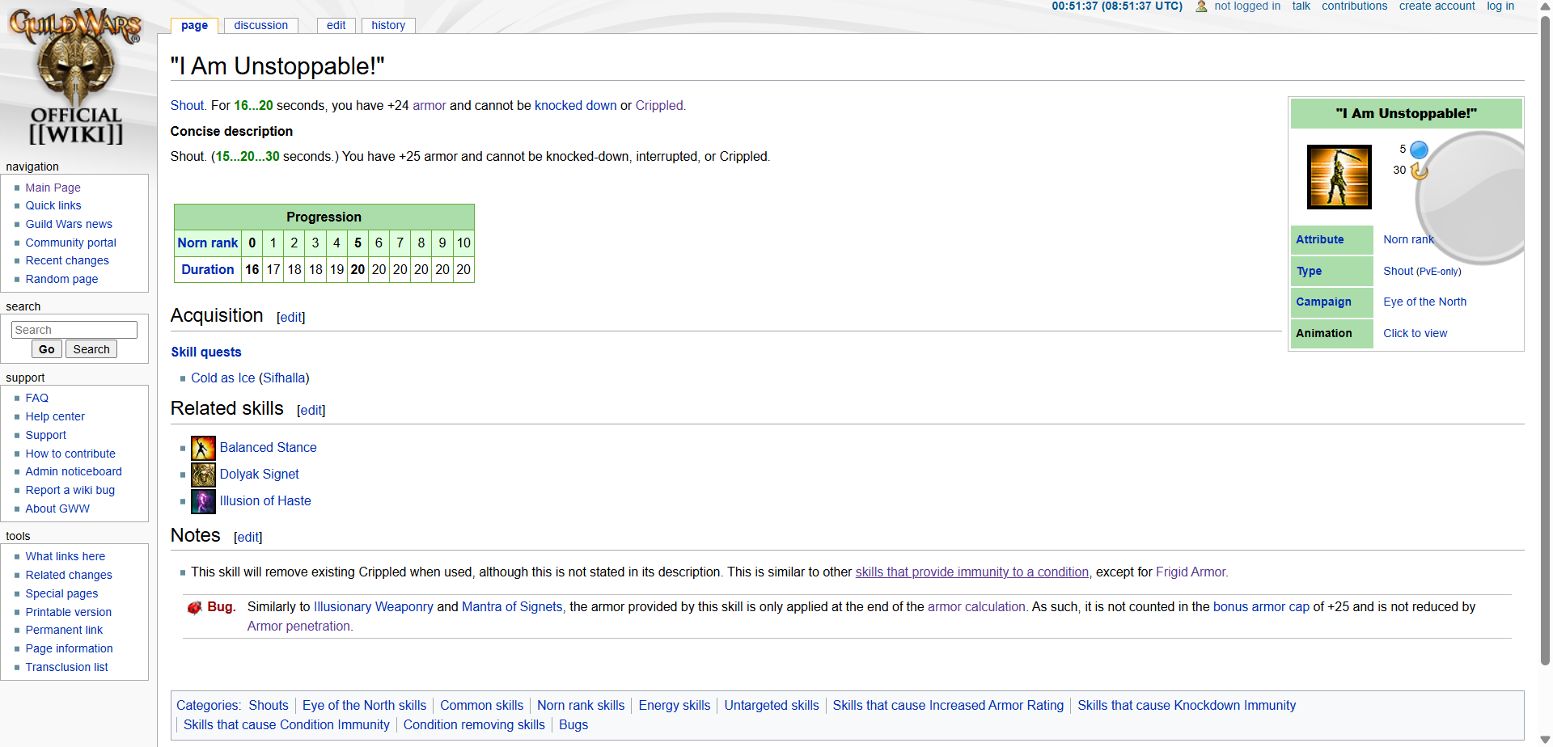Screen dimensions: 1553x747
Task: Open Printable version
Action: [69, 612]
